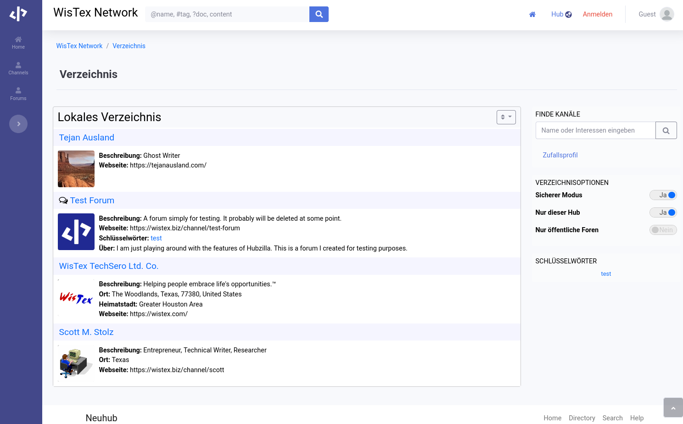Open the directory sort order dropdown
Viewport: 683px width, 424px height.
tap(506, 117)
